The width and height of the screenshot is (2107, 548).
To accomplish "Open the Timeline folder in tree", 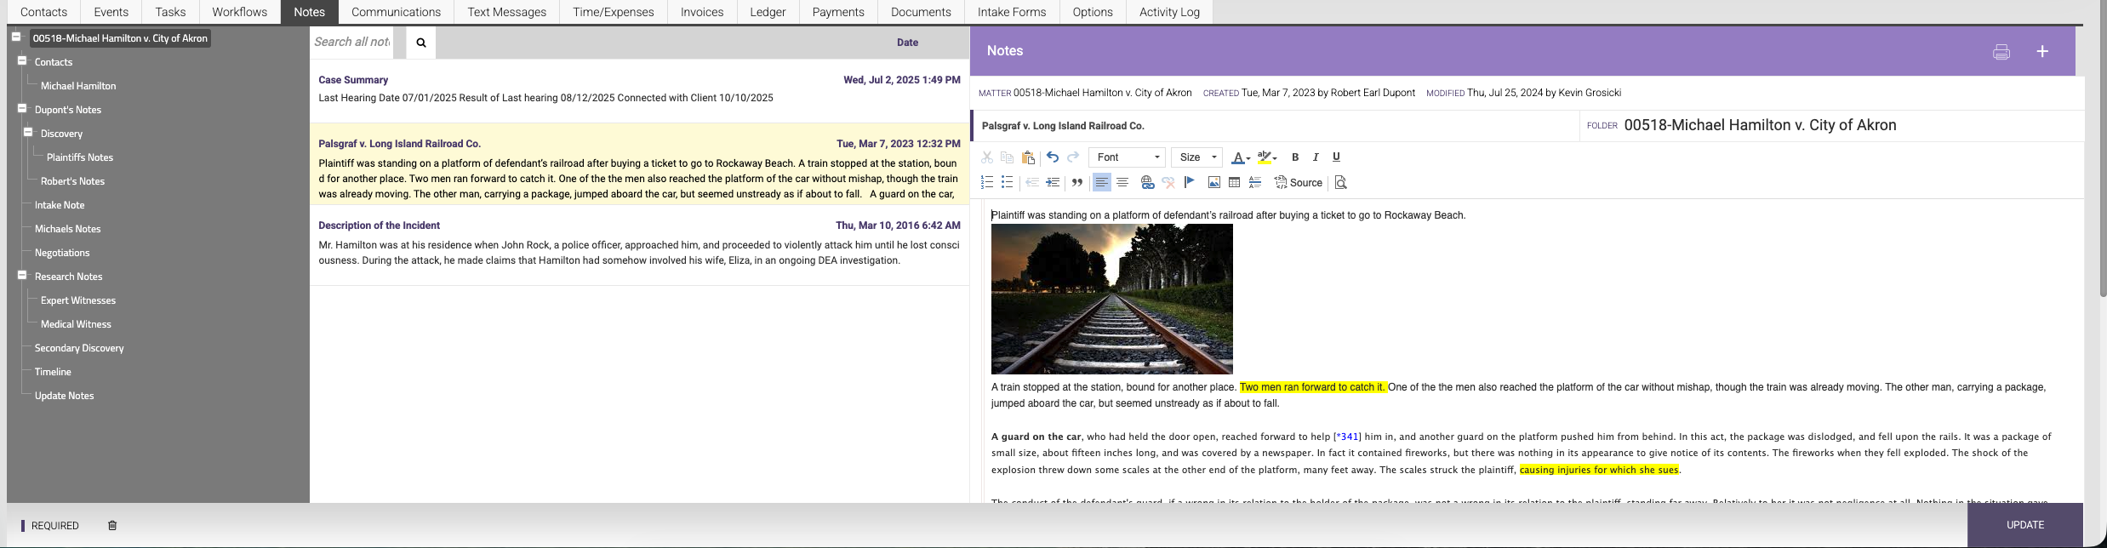I will [x=53, y=372].
